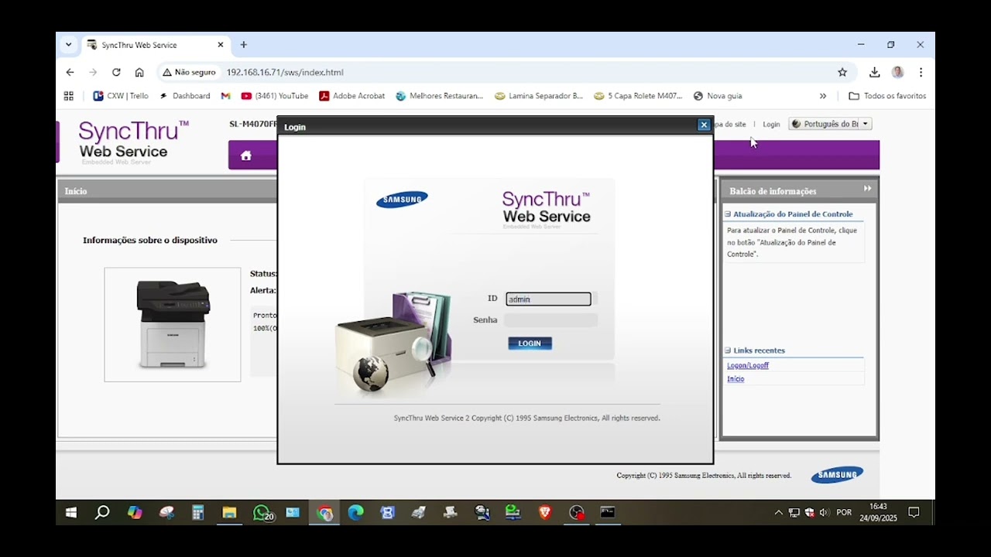Viewport: 991px width, 557px height.
Task: Collapse Atualização do Painel de Controle section
Action: (x=728, y=214)
